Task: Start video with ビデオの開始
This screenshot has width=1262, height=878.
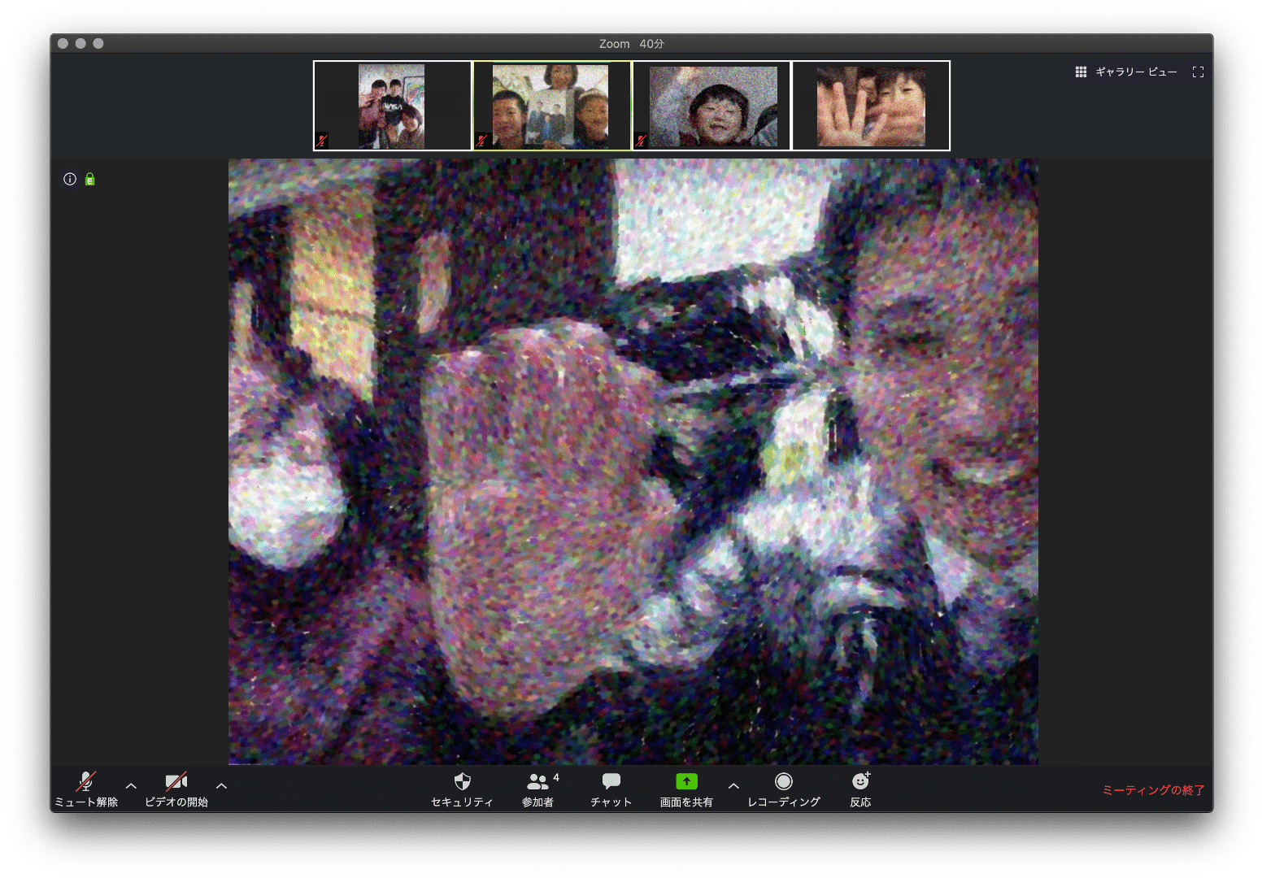Action: [176, 789]
